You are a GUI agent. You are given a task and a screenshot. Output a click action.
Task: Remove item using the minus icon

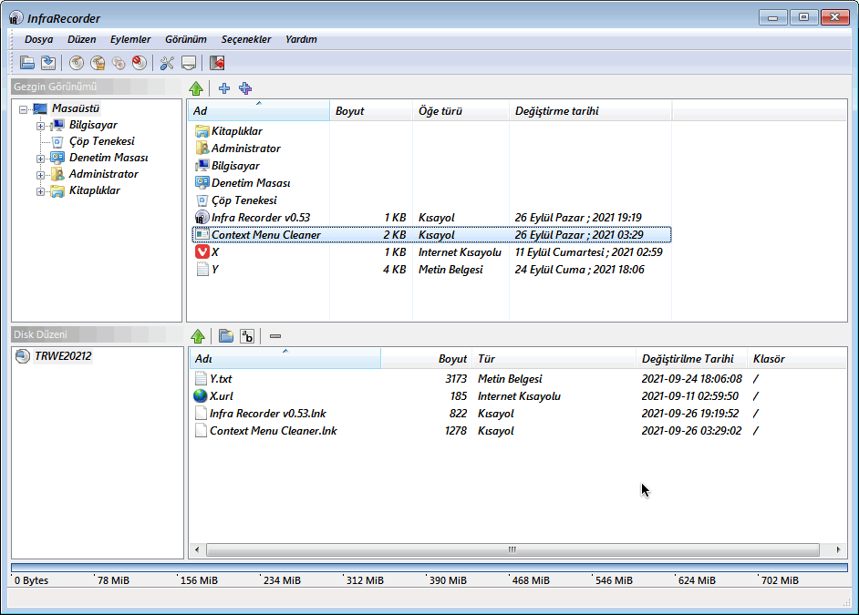pos(275,336)
